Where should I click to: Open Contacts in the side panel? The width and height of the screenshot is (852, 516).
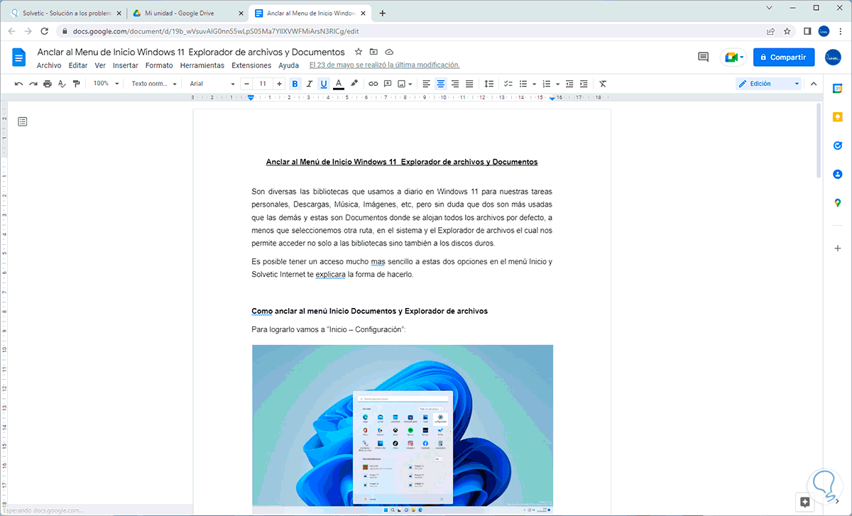click(838, 175)
